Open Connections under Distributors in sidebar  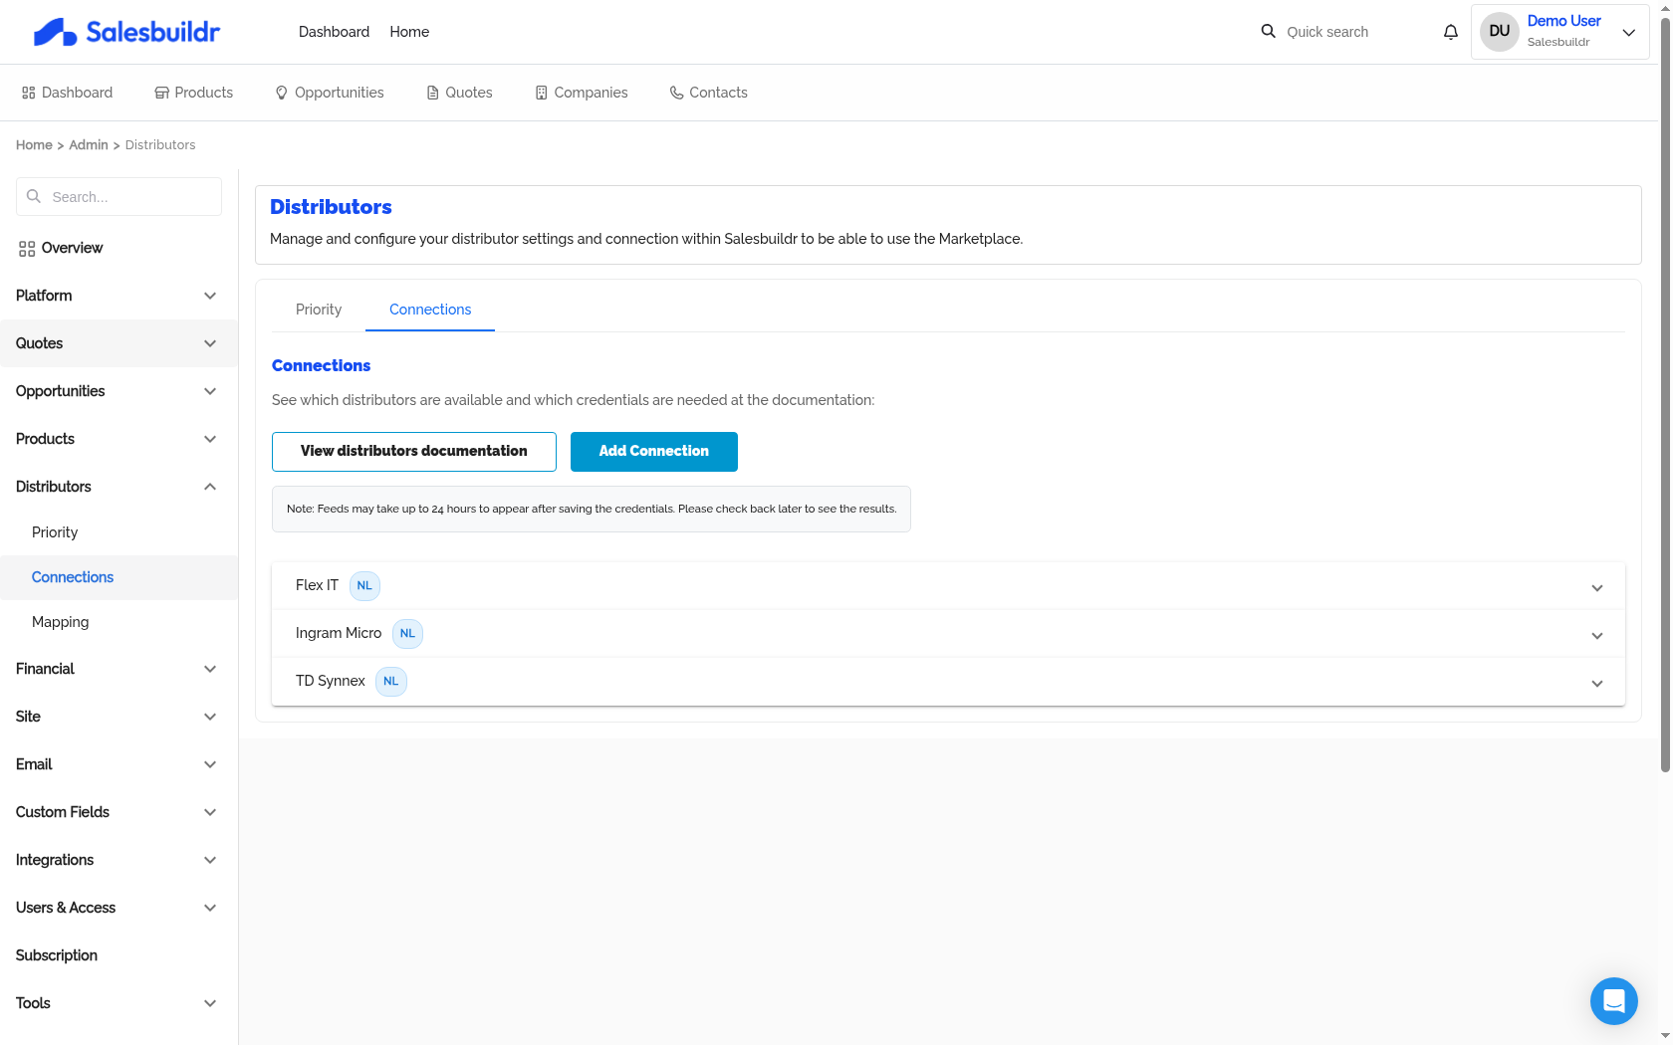point(73,577)
